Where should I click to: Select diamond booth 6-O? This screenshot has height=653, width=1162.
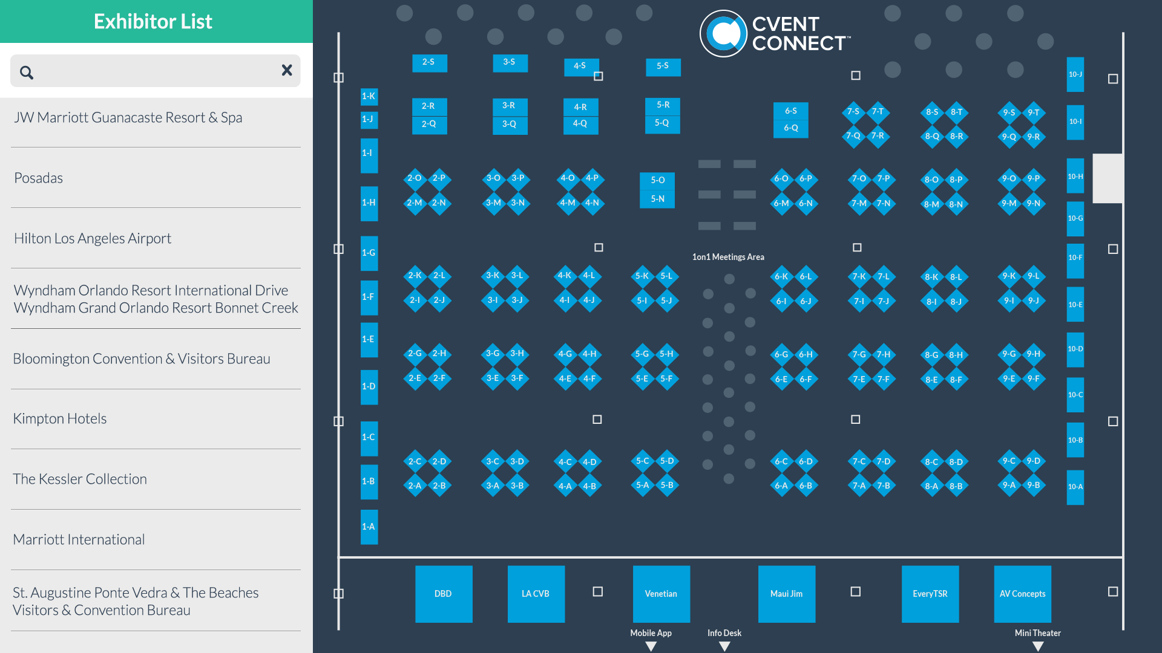(781, 179)
